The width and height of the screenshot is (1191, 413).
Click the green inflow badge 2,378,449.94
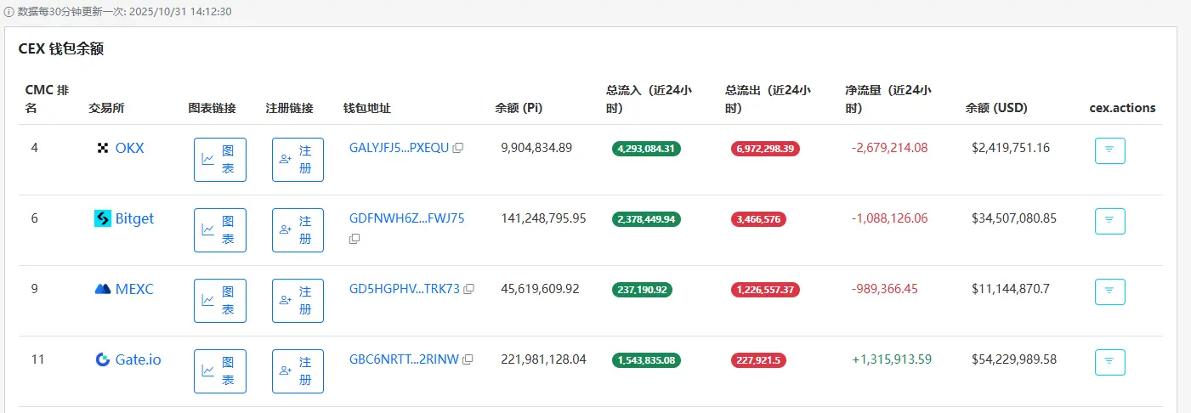tap(646, 219)
